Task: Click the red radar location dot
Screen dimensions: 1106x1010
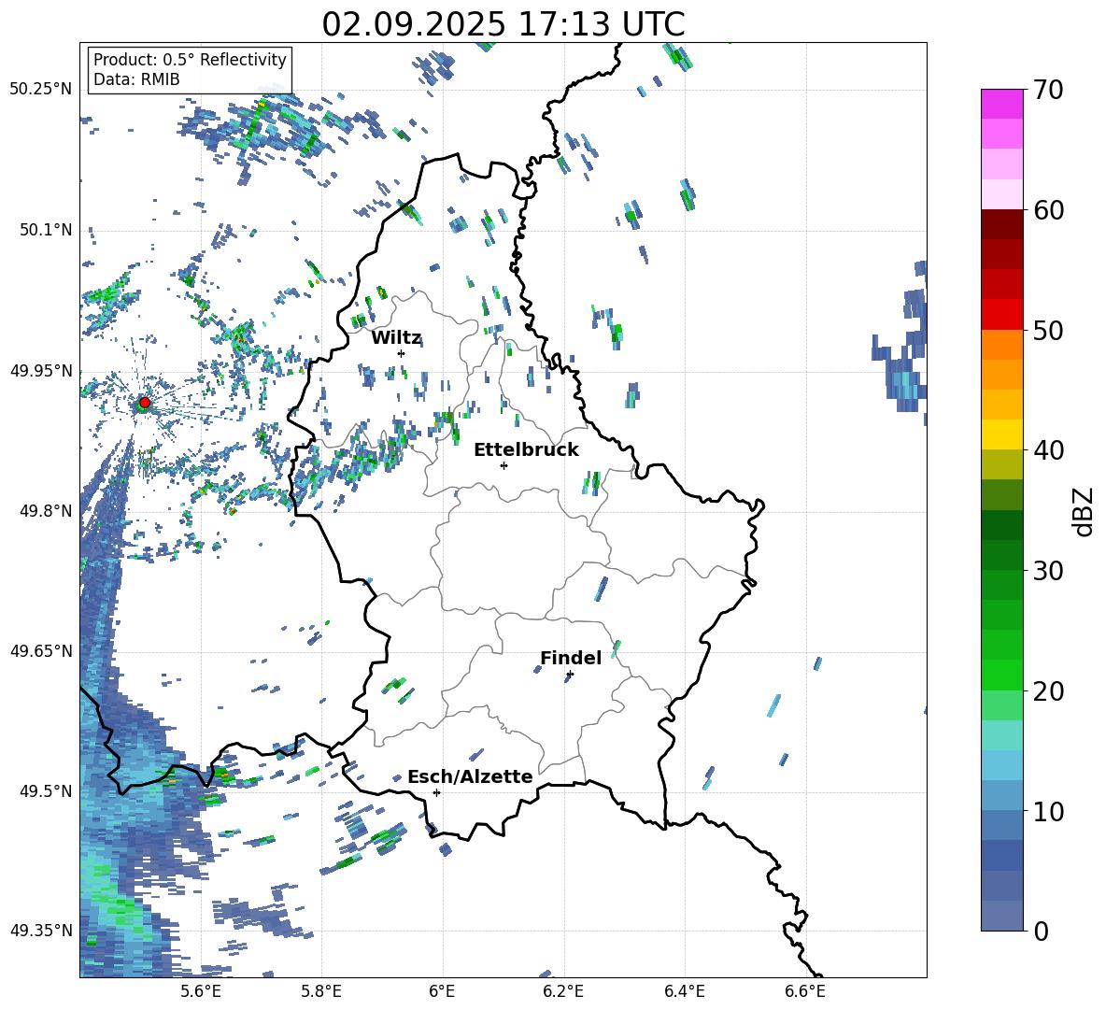Action: [145, 403]
